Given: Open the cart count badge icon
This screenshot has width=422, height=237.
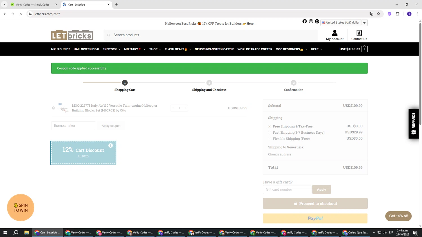Looking at the screenshot, I should click(365, 49).
